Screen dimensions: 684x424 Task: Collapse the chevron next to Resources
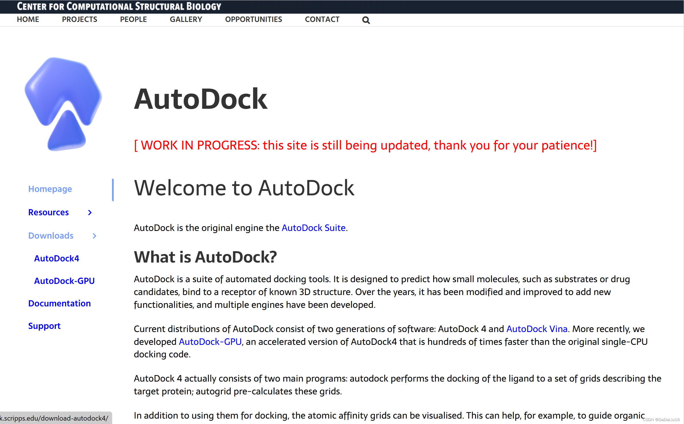(x=89, y=212)
